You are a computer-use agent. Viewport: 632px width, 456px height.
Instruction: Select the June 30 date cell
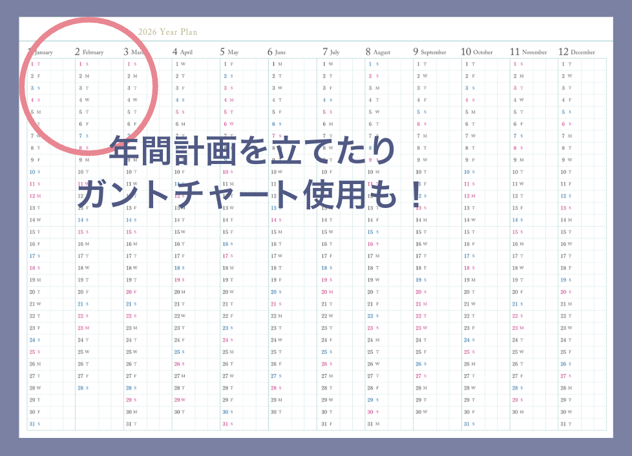[x=277, y=411]
